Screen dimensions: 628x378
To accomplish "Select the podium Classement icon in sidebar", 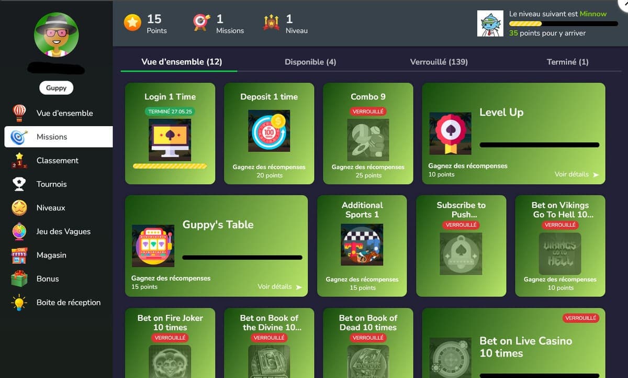I will [x=19, y=160].
